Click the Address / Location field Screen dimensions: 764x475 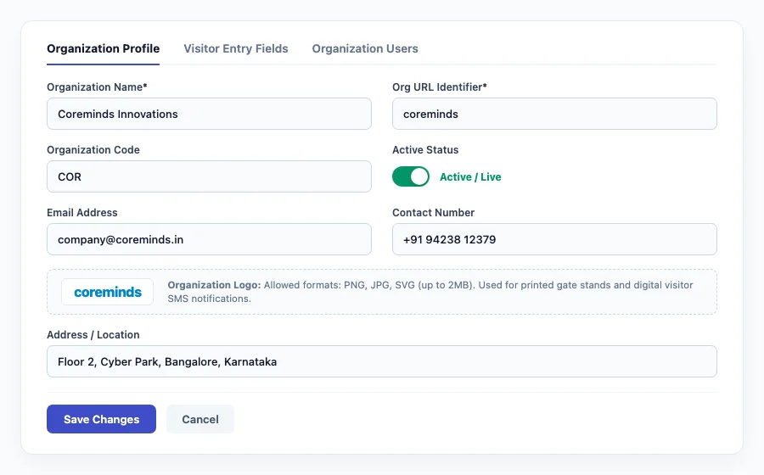tap(381, 361)
